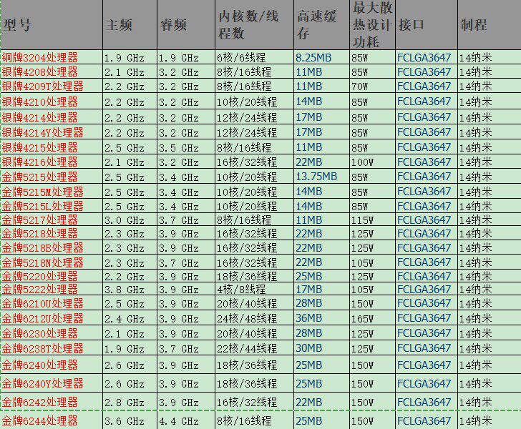Click the 3.8 GHz base frequency
The height and width of the screenshot is (429, 521).
pyautogui.click(x=125, y=290)
